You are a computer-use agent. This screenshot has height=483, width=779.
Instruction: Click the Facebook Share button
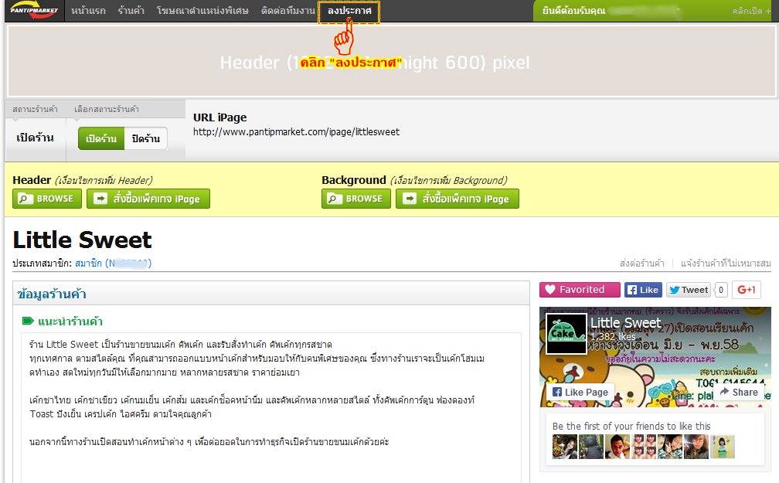point(739,392)
